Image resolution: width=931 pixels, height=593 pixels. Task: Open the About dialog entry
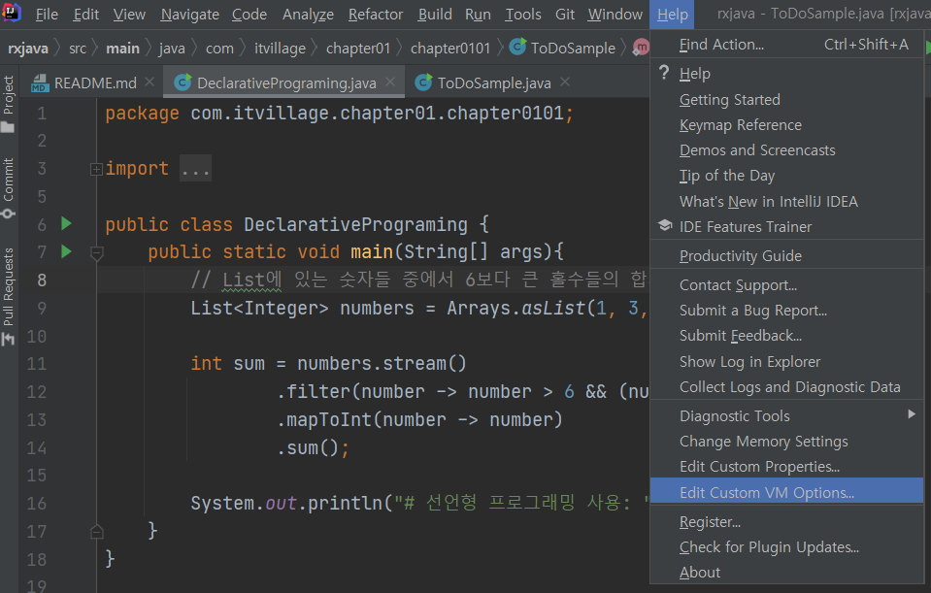[x=786, y=573]
